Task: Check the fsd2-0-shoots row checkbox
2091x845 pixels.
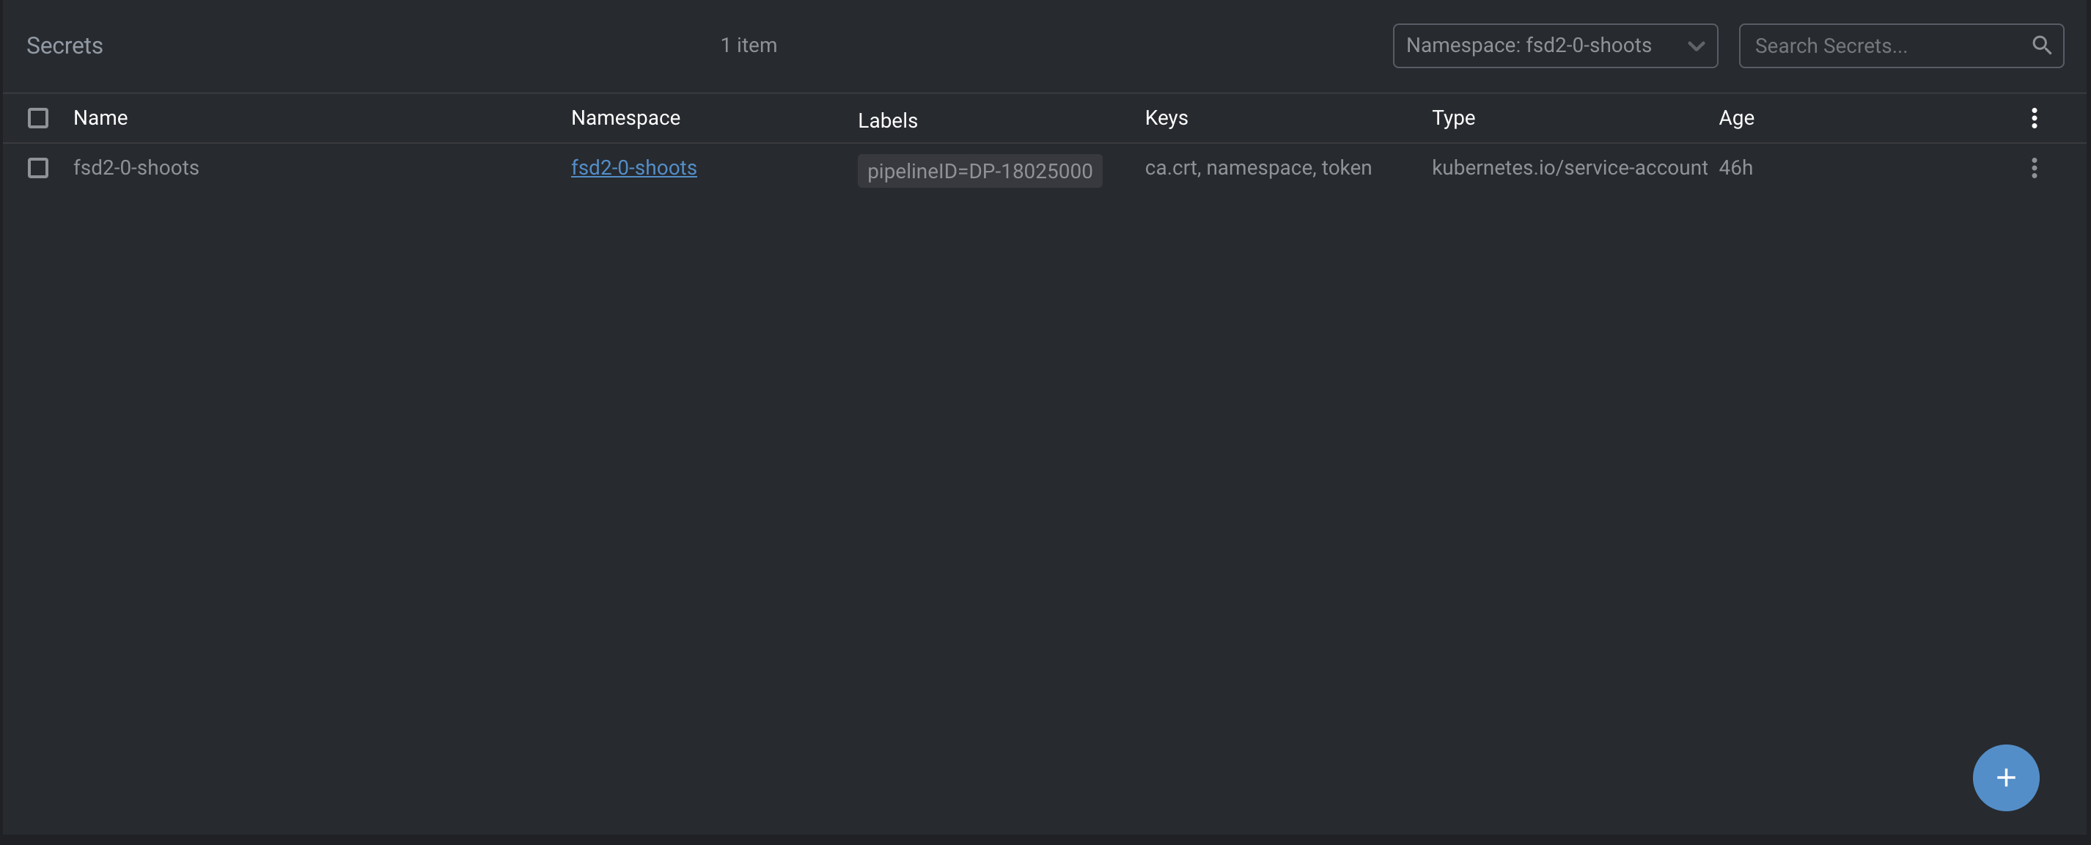Action: coord(38,168)
